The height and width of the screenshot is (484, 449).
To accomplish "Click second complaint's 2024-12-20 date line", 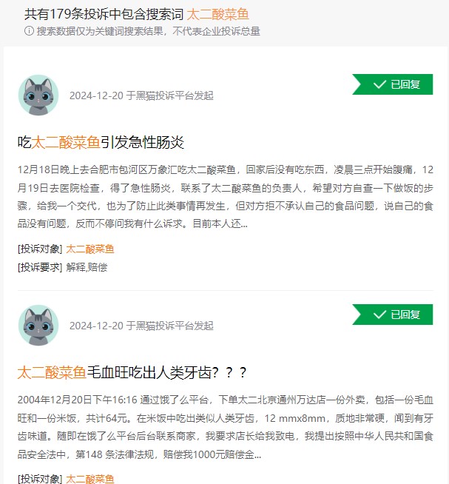I will pyautogui.click(x=141, y=326).
